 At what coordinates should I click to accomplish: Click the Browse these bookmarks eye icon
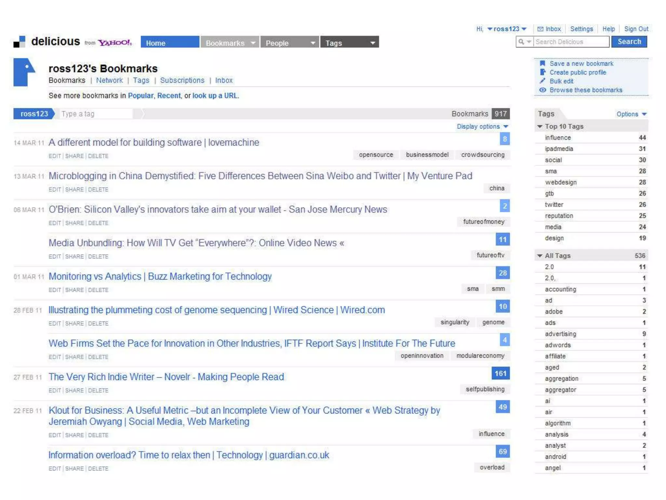pyautogui.click(x=542, y=90)
